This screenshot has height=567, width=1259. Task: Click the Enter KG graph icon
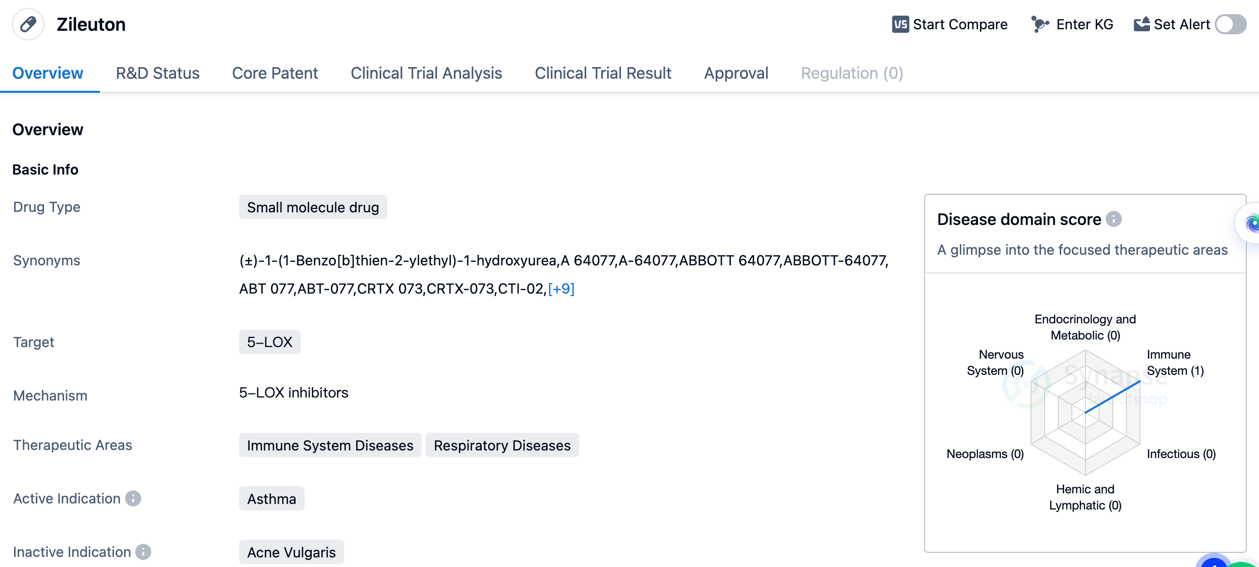click(1040, 24)
